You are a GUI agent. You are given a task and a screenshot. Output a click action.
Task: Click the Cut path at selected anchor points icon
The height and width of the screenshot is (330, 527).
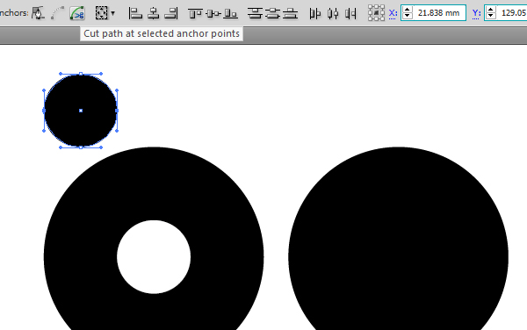point(77,13)
